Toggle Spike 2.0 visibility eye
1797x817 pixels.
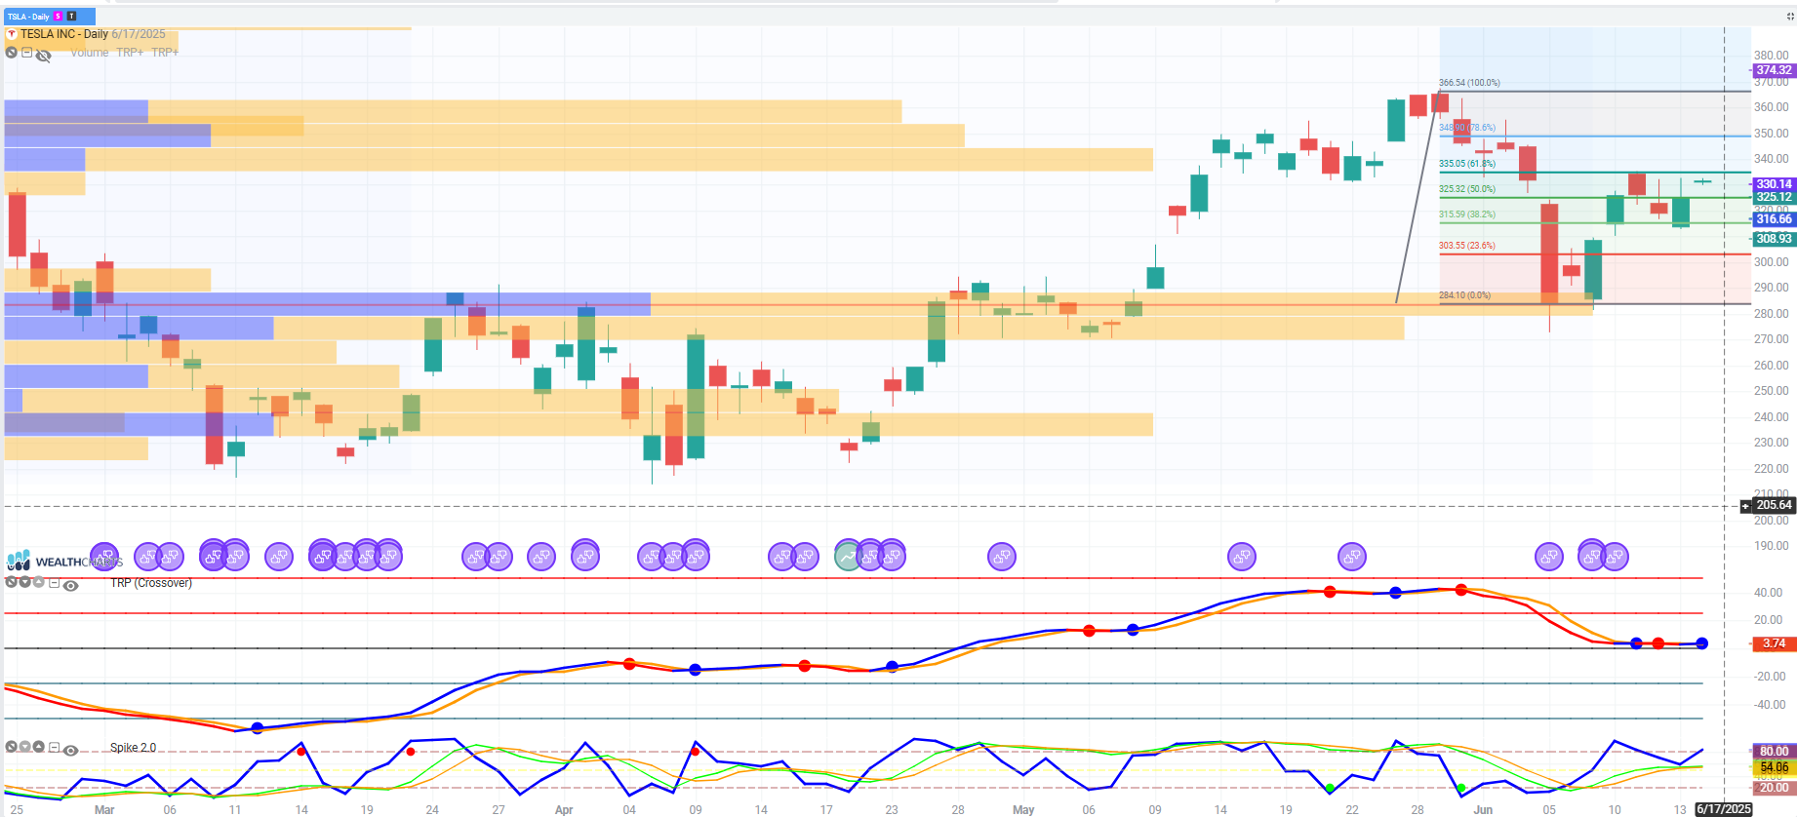click(70, 751)
